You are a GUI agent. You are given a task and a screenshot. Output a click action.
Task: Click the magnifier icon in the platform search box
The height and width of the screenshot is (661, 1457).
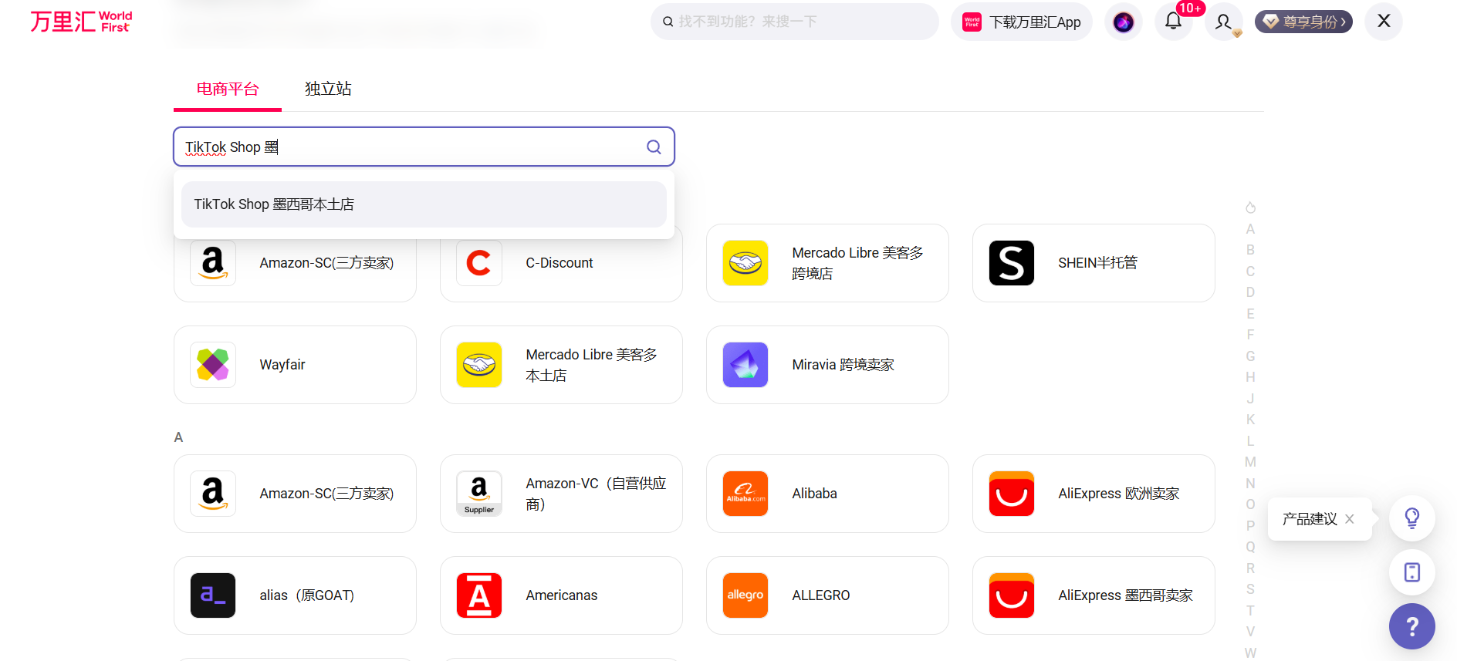coord(654,147)
